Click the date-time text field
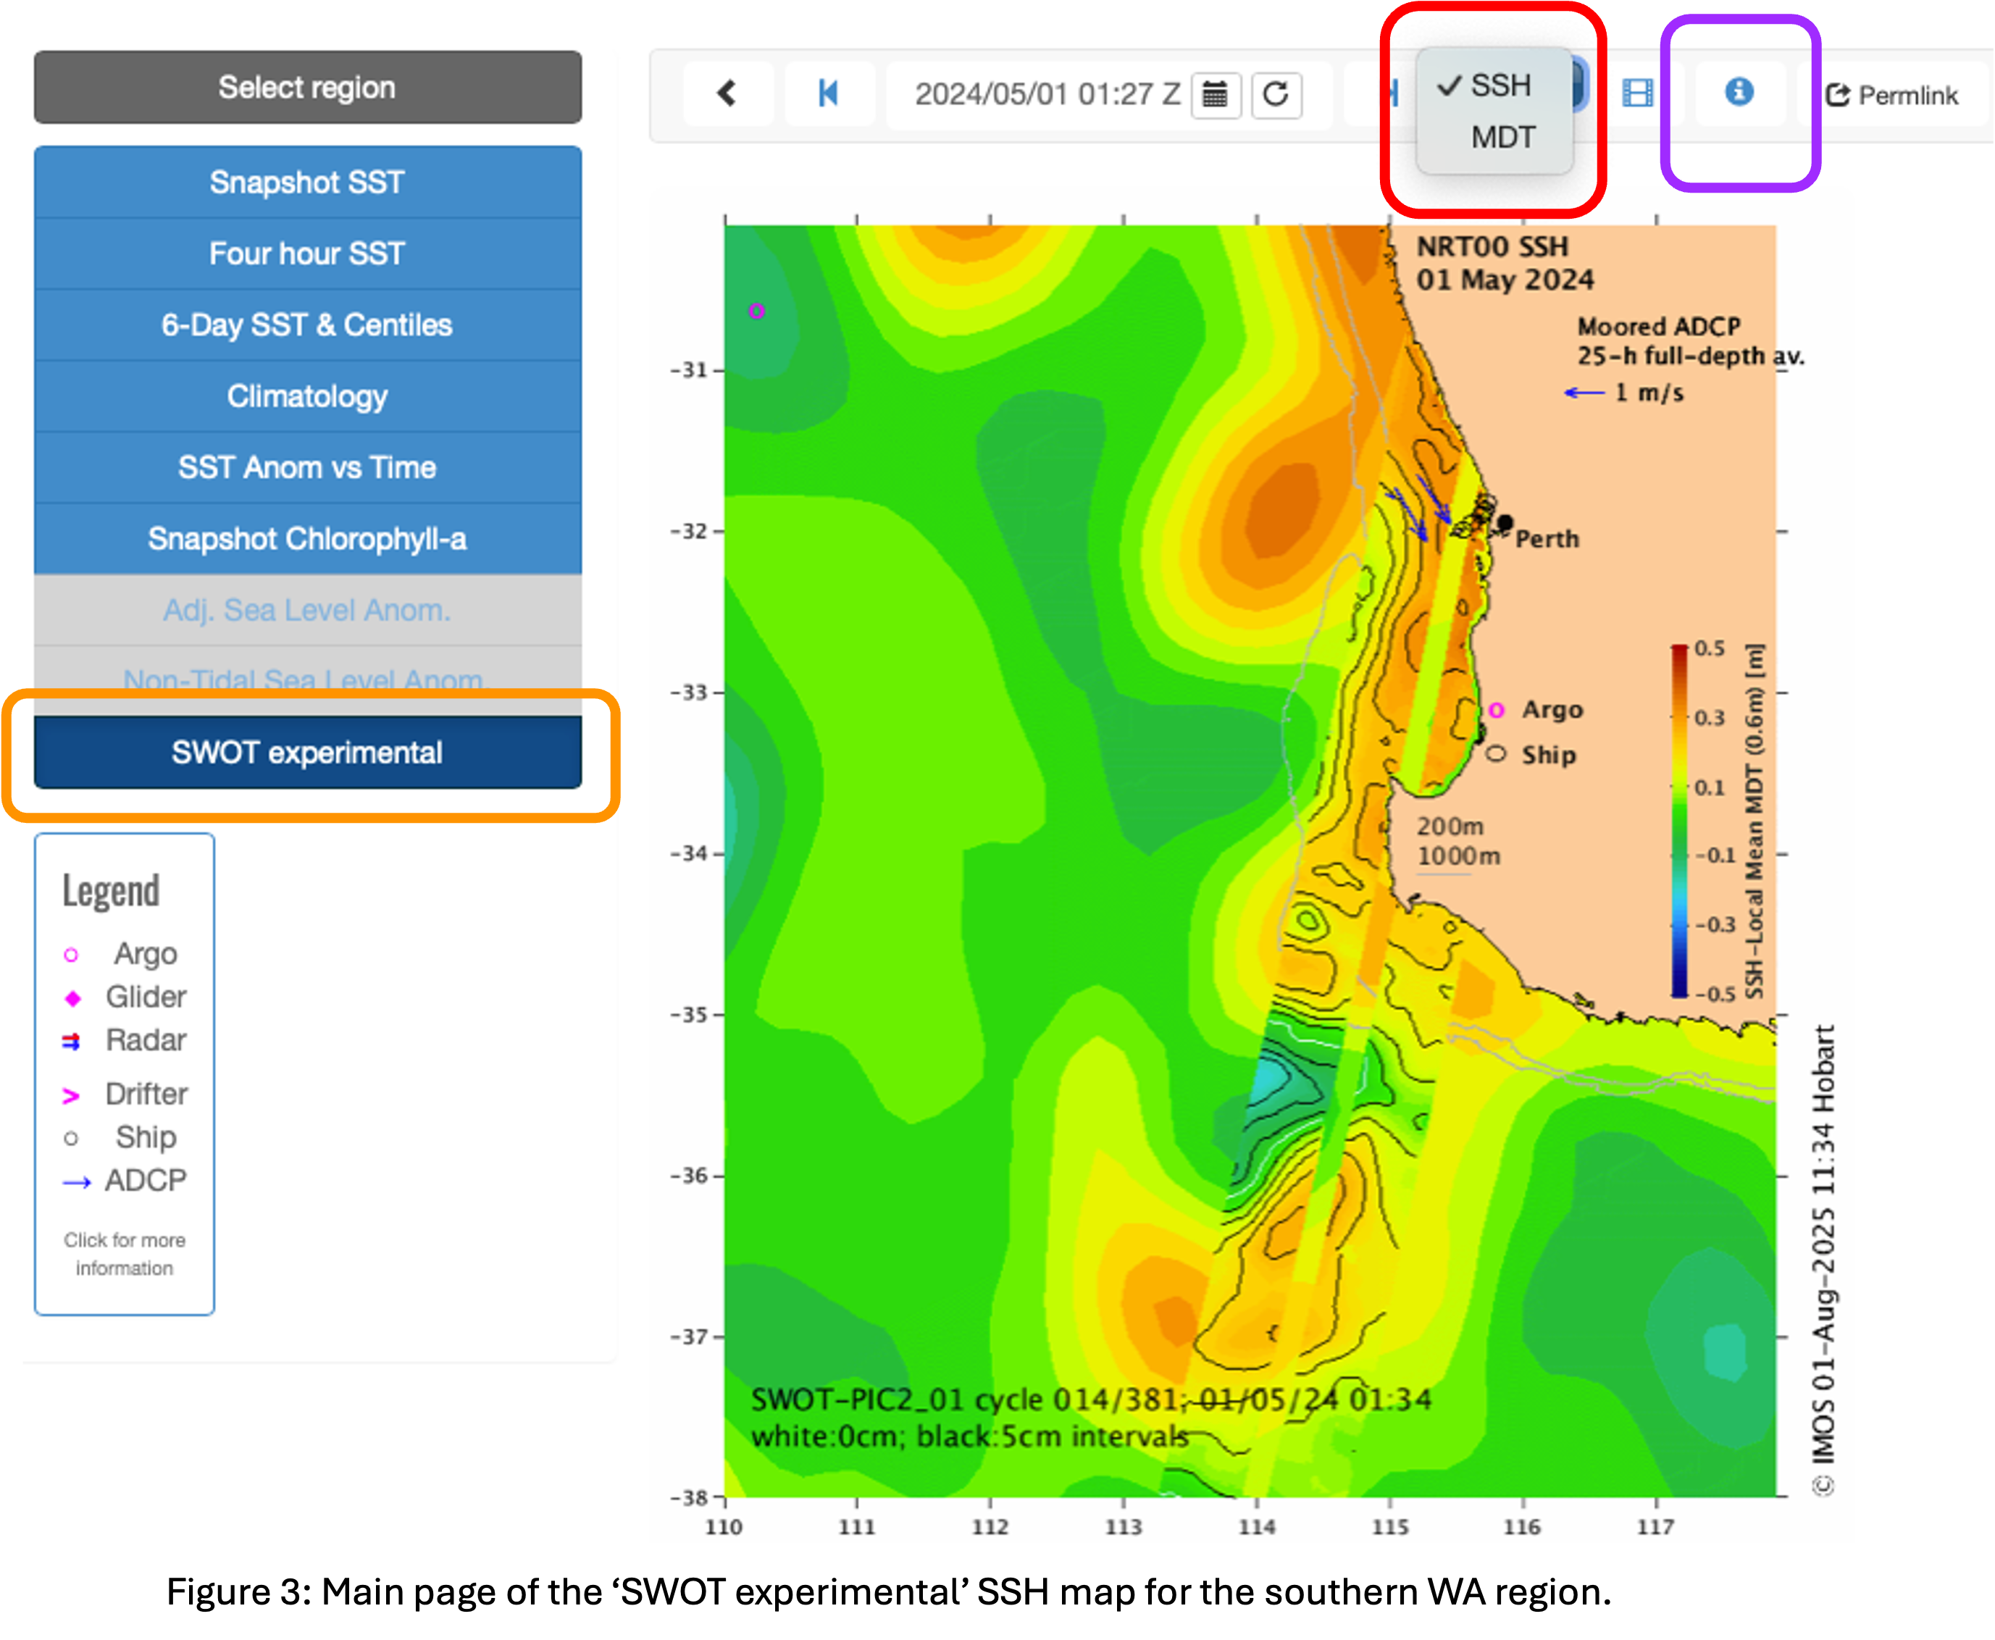Viewport: 1995px width, 1640px height. click(1047, 94)
